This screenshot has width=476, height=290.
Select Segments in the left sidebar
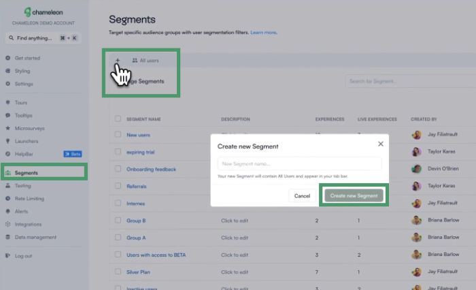(27, 173)
